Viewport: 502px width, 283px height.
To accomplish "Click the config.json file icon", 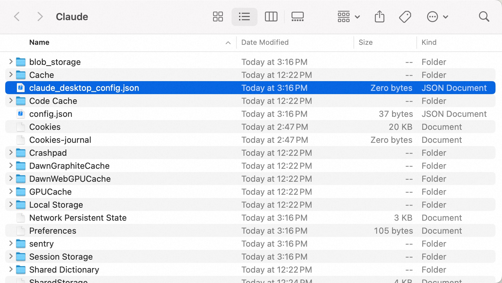I will (x=21, y=114).
